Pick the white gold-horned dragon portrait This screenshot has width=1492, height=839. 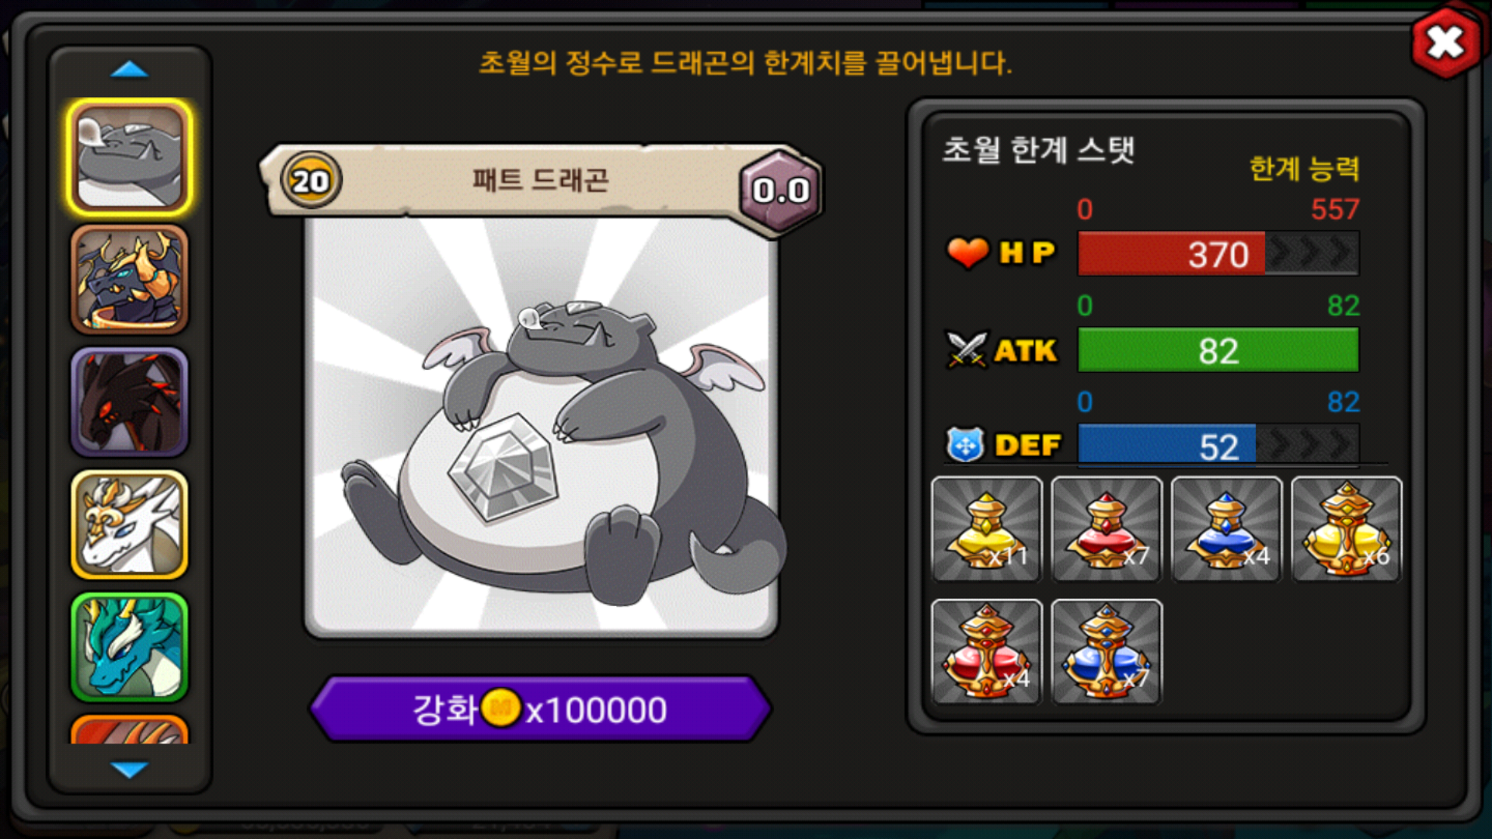coord(130,524)
